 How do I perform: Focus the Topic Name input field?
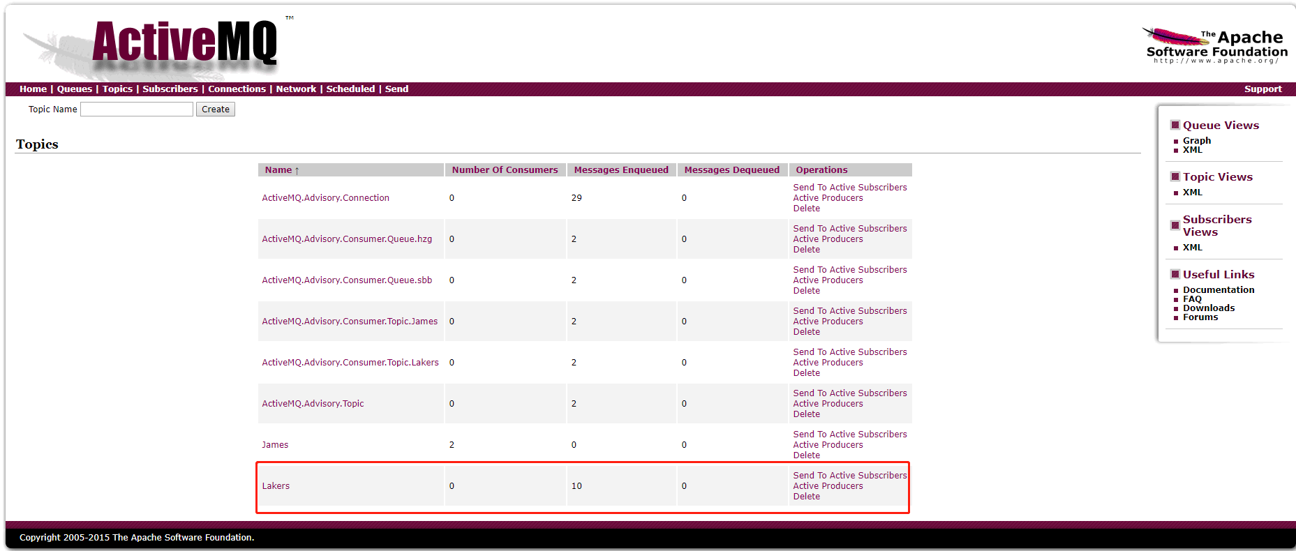pos(137,110)
